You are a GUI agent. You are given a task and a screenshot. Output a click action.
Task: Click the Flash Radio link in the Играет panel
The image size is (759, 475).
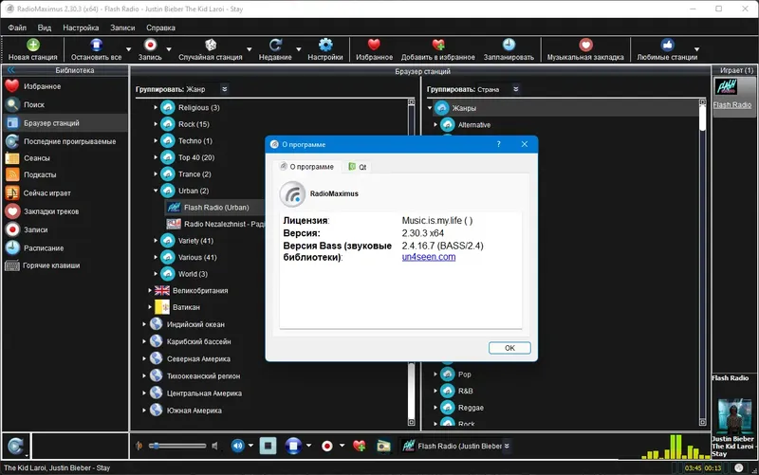[731, 105]
